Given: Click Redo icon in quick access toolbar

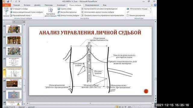Looking at the screenshot, I should click(16, 1).
